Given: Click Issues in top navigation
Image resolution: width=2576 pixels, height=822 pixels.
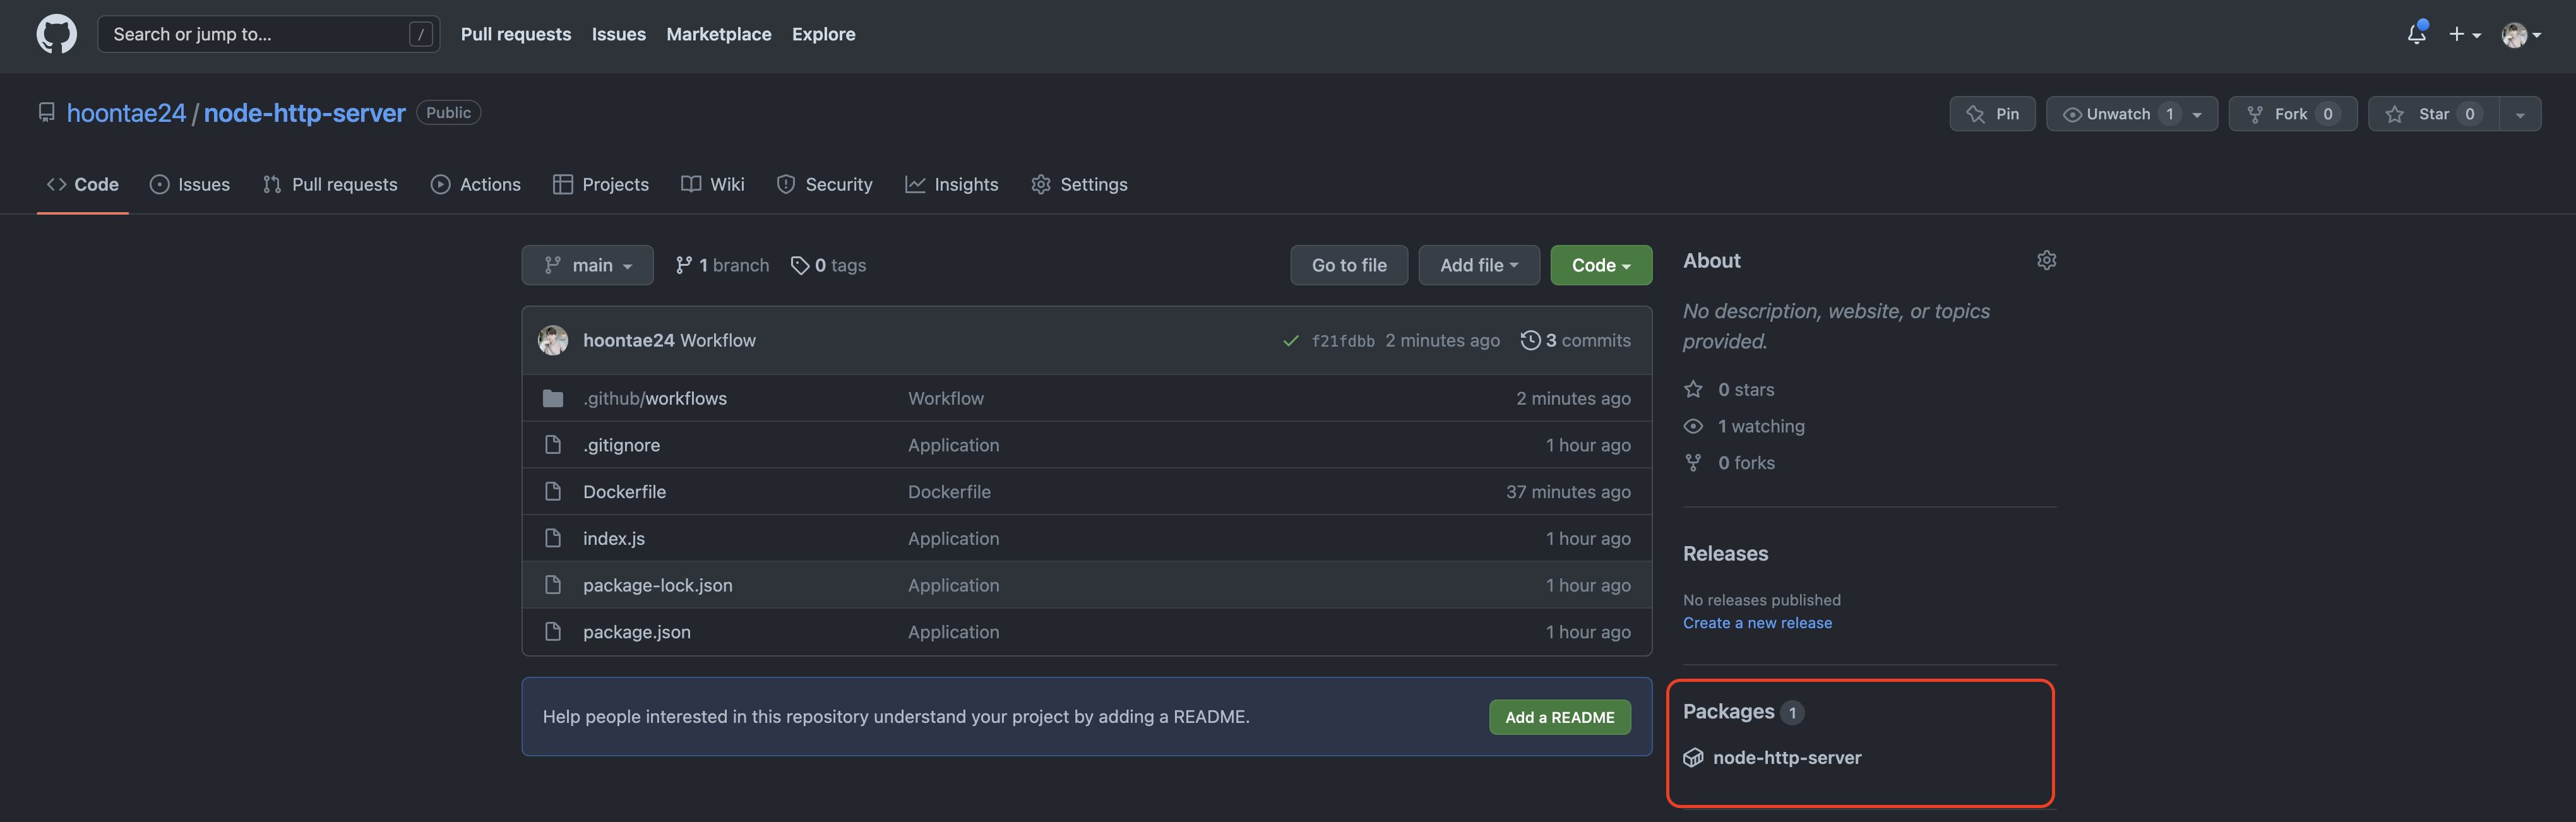Looking at the screenshot, I should (x=619, y=34).
